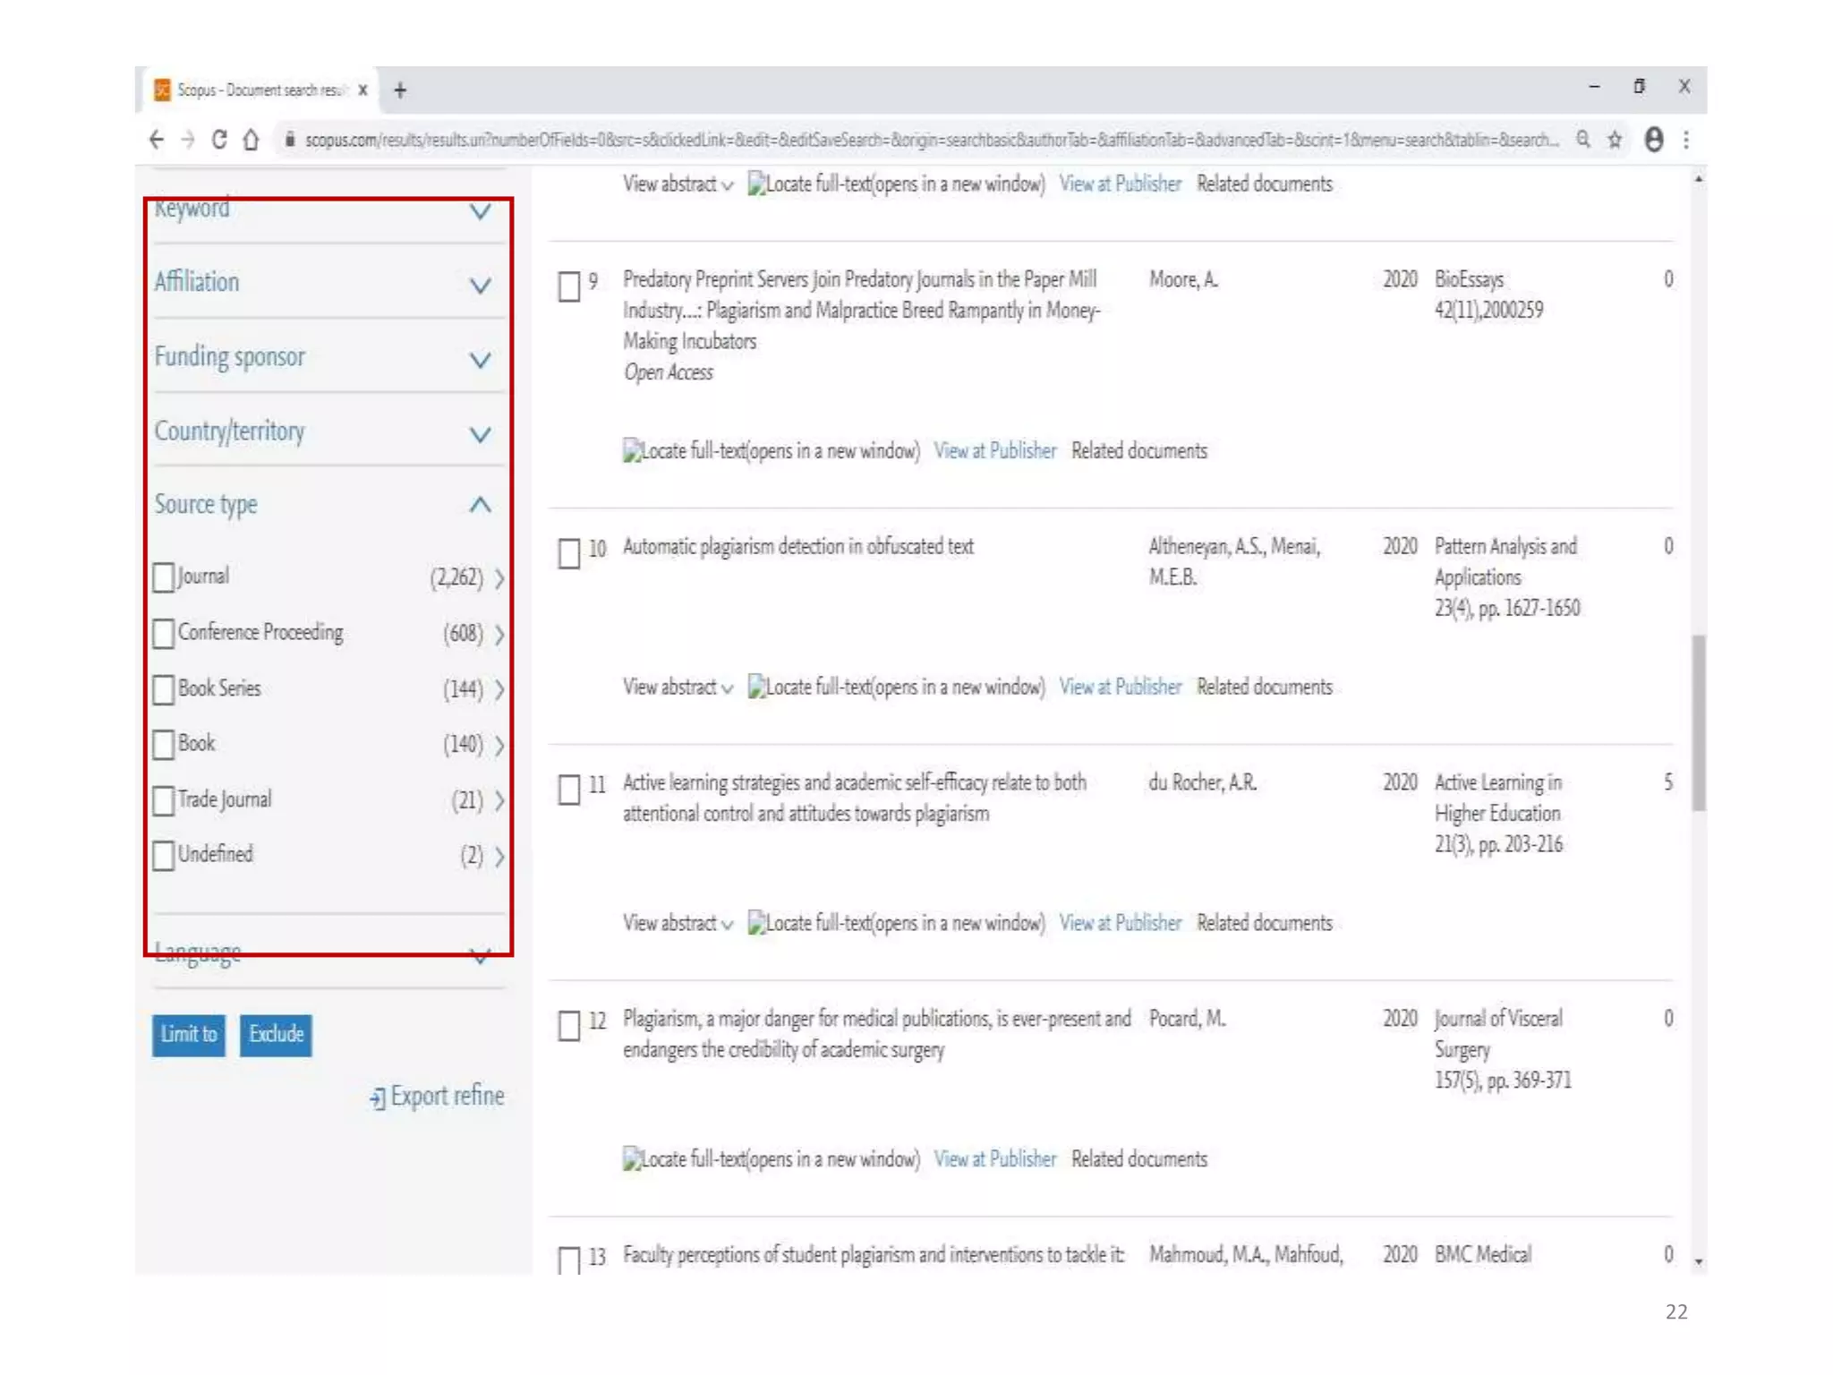Select result 10 checkbox
1833x1375 pixels.
[x=569, y=552]
